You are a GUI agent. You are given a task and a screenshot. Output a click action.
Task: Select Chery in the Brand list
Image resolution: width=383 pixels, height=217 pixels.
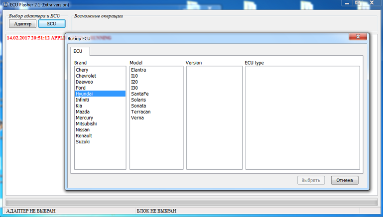[x=100, y=70]
